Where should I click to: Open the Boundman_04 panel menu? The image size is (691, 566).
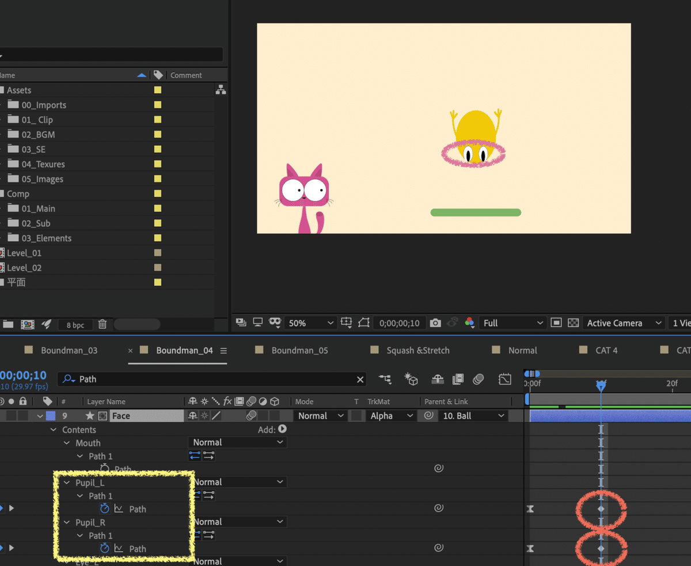pos(223,351)
